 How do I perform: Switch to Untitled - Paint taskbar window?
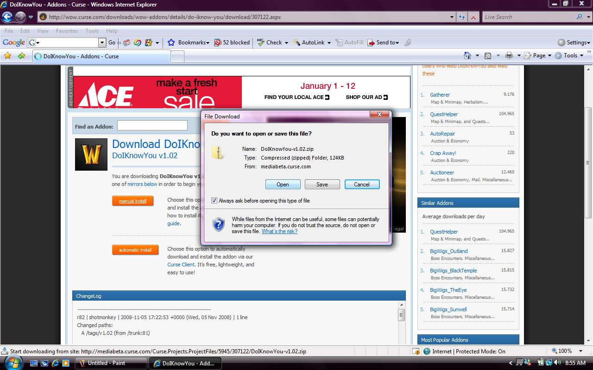click(112, 363)
